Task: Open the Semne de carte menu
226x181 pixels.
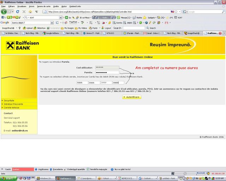Action: [x=44, y=6]
